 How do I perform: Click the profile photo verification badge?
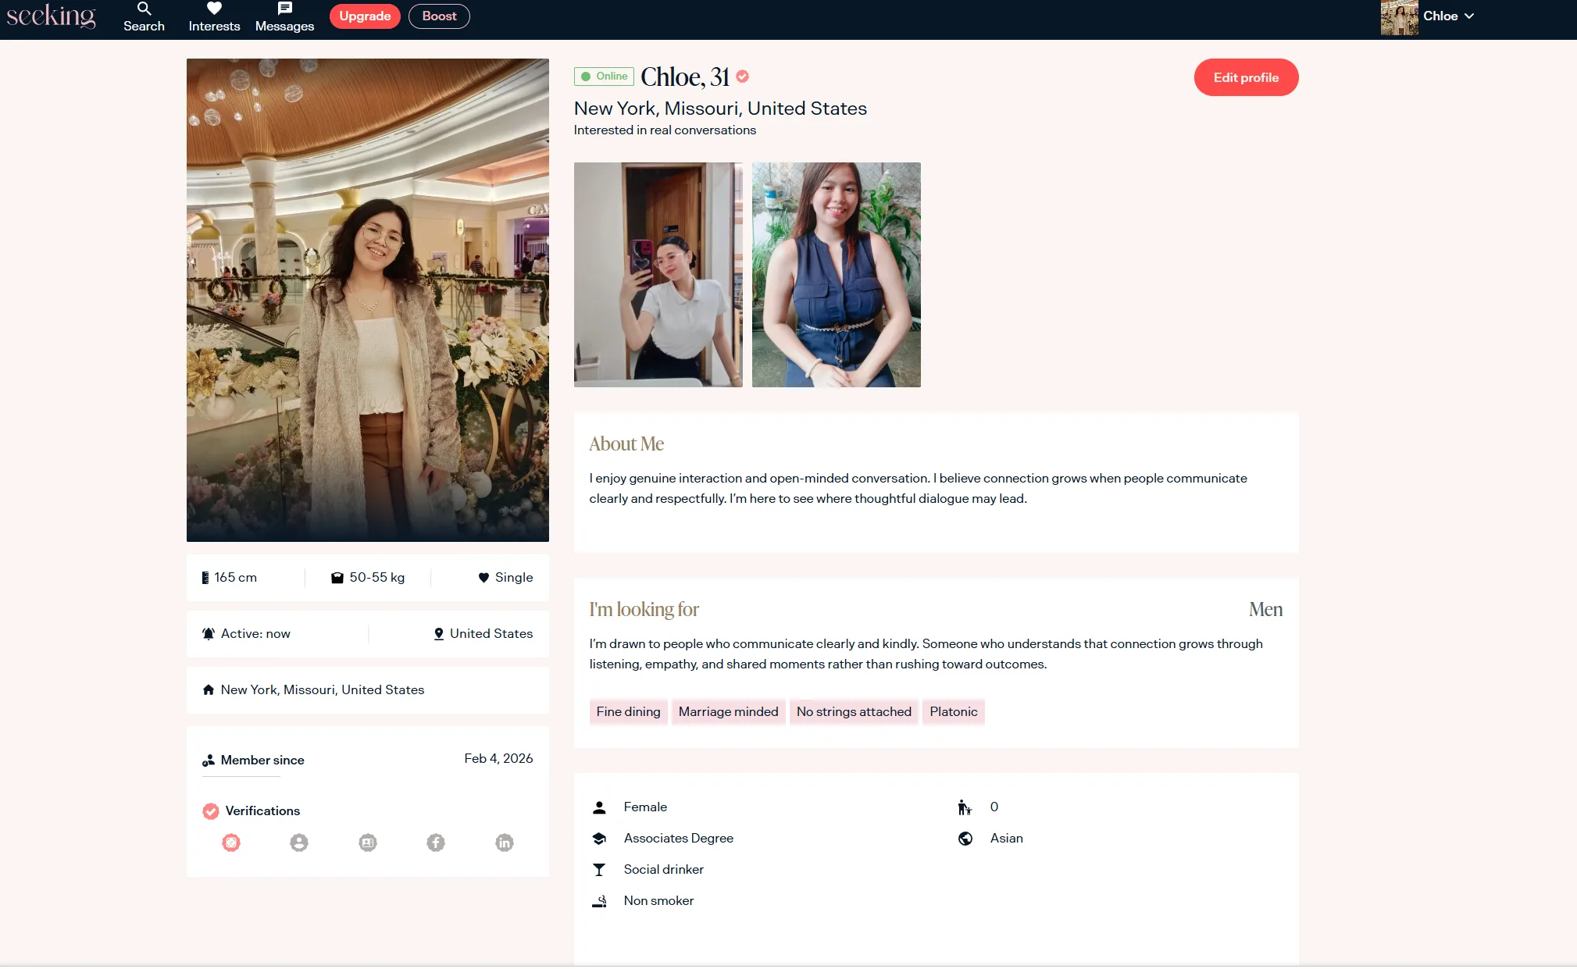click(299, 843)
